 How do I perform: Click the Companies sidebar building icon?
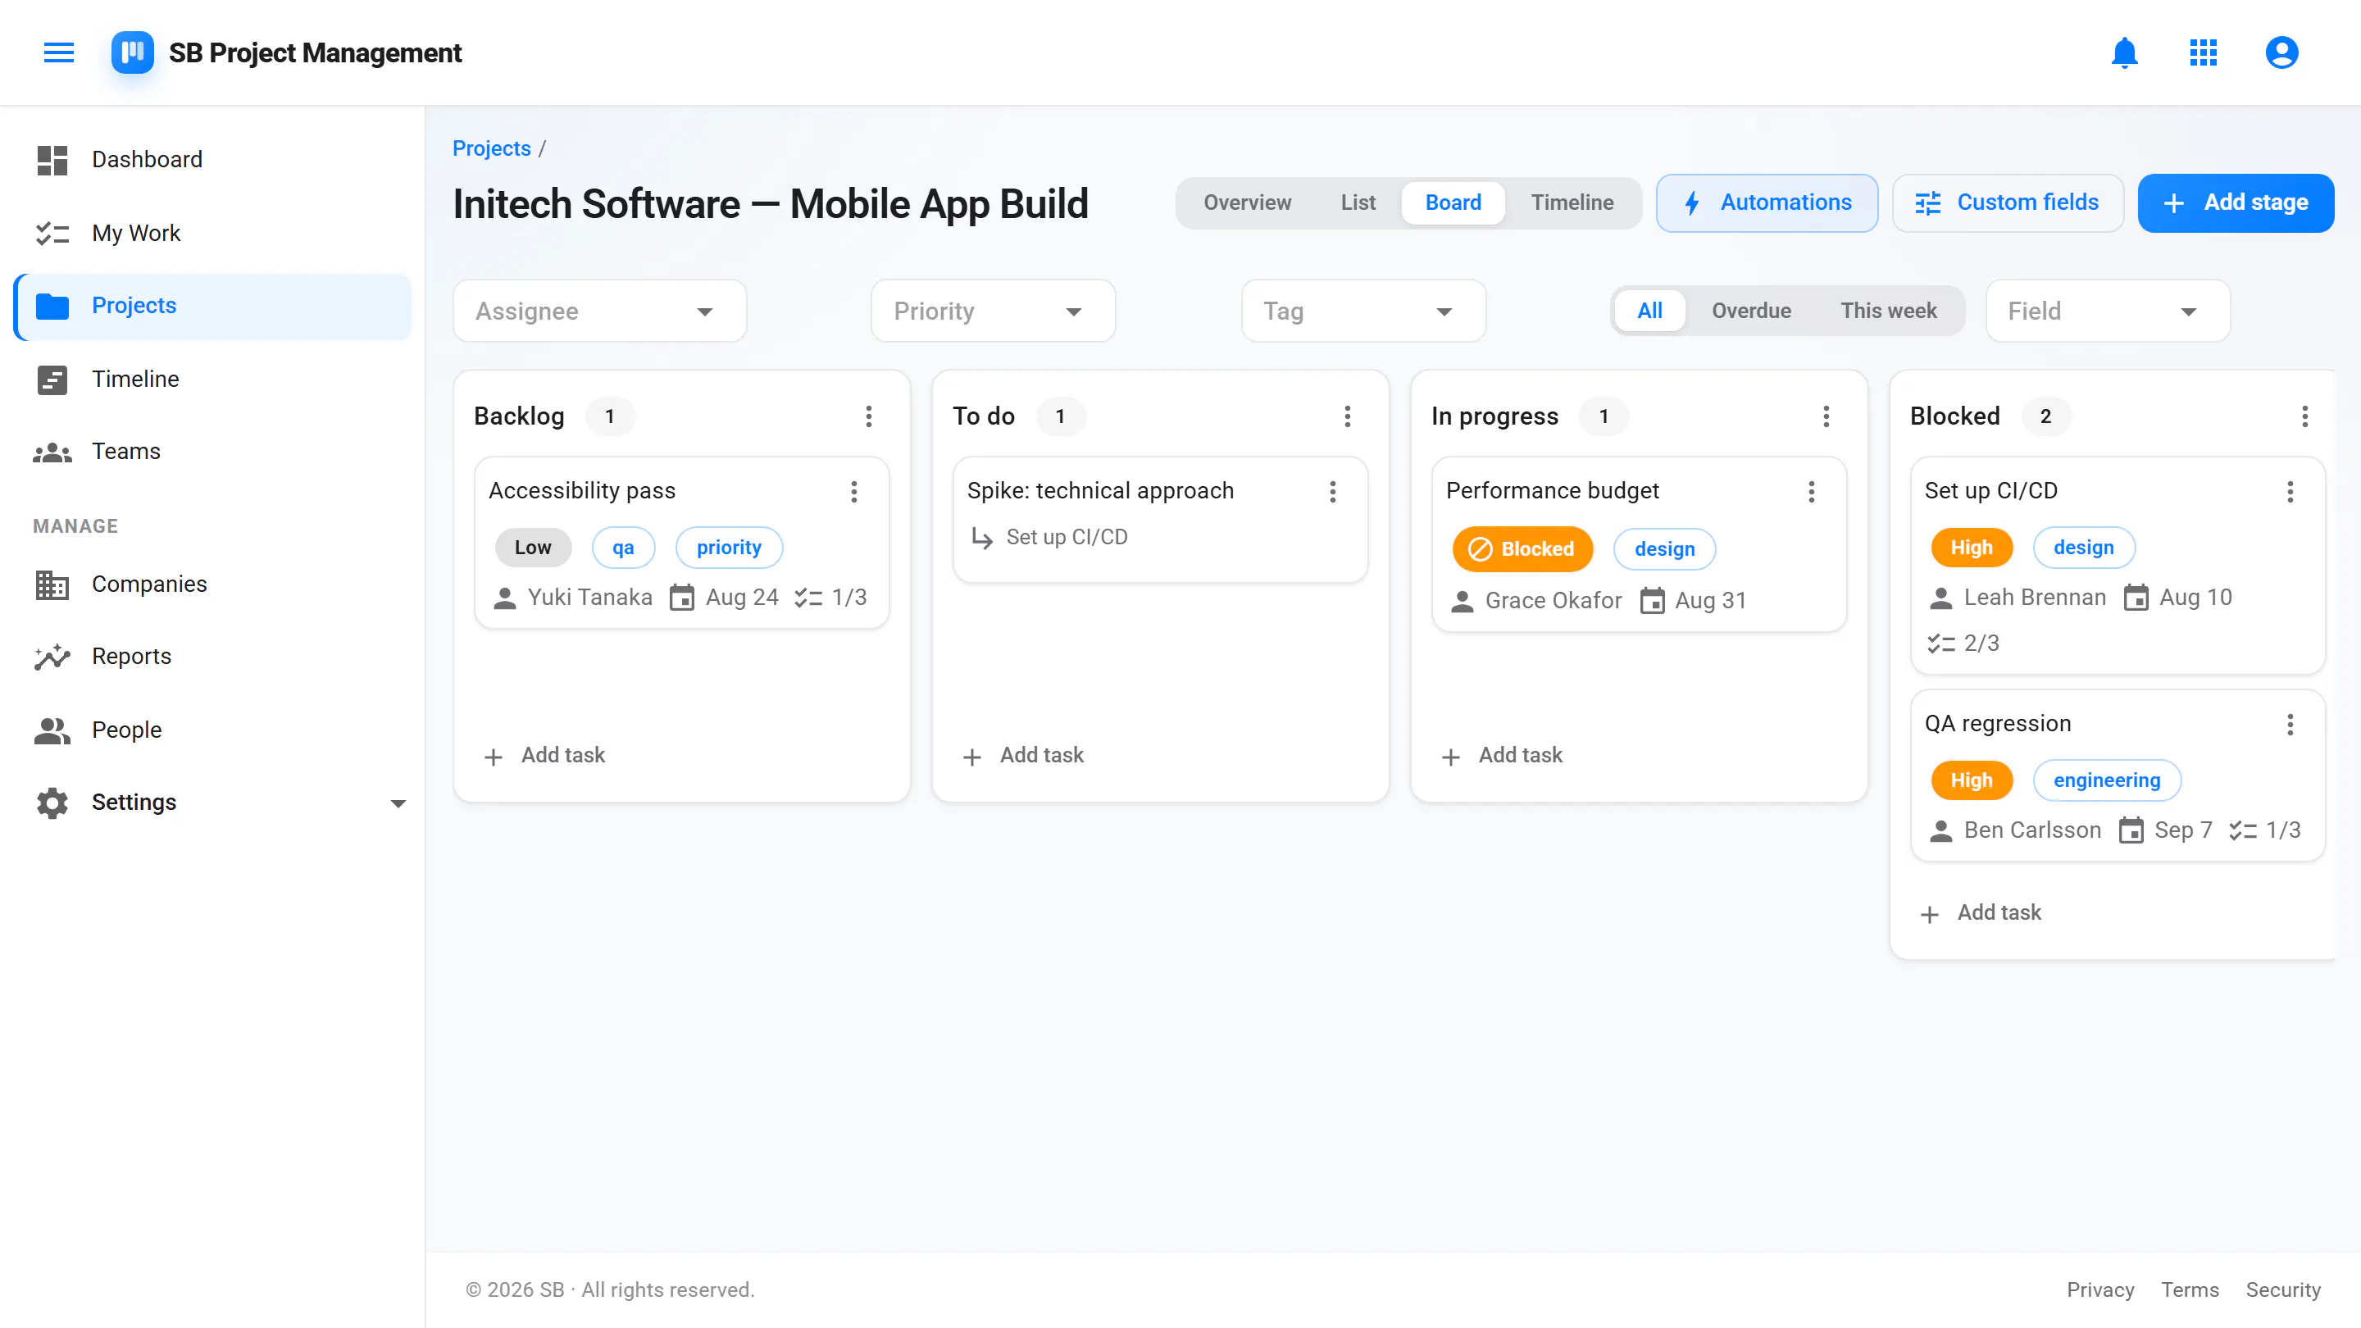(x=52, y=584)
